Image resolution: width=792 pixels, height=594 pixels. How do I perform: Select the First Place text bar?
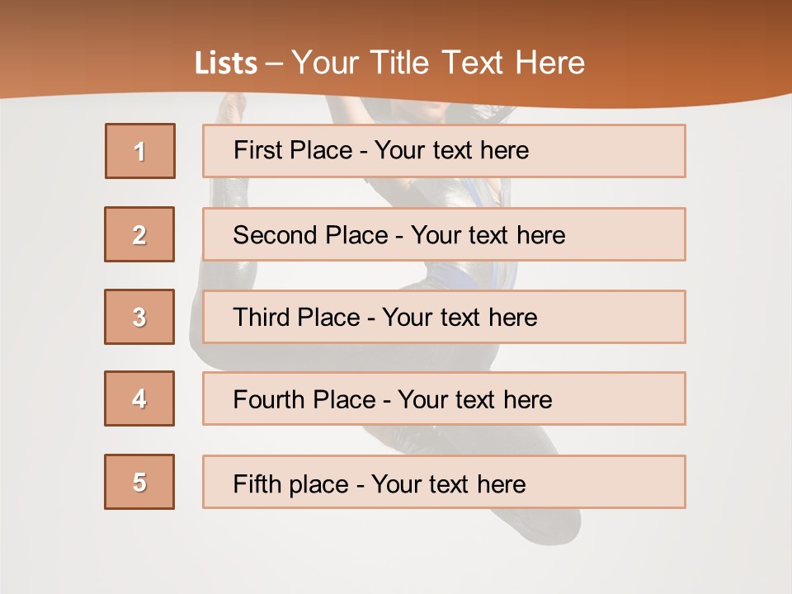click(444, 151)
